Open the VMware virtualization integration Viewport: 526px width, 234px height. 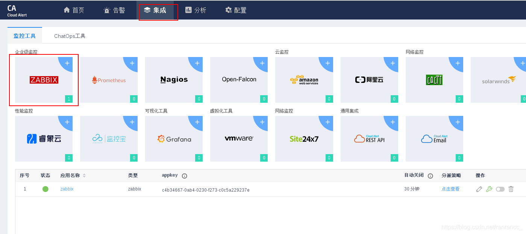coord(239,139)
